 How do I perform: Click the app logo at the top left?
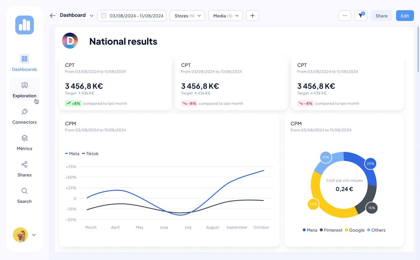click(x=24, y=25)
